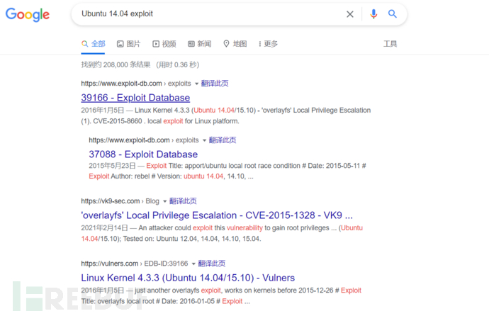Click 翻译此页 for the 37088 result
This screenshot has height=316, width=489.
(x=223, y=140)
